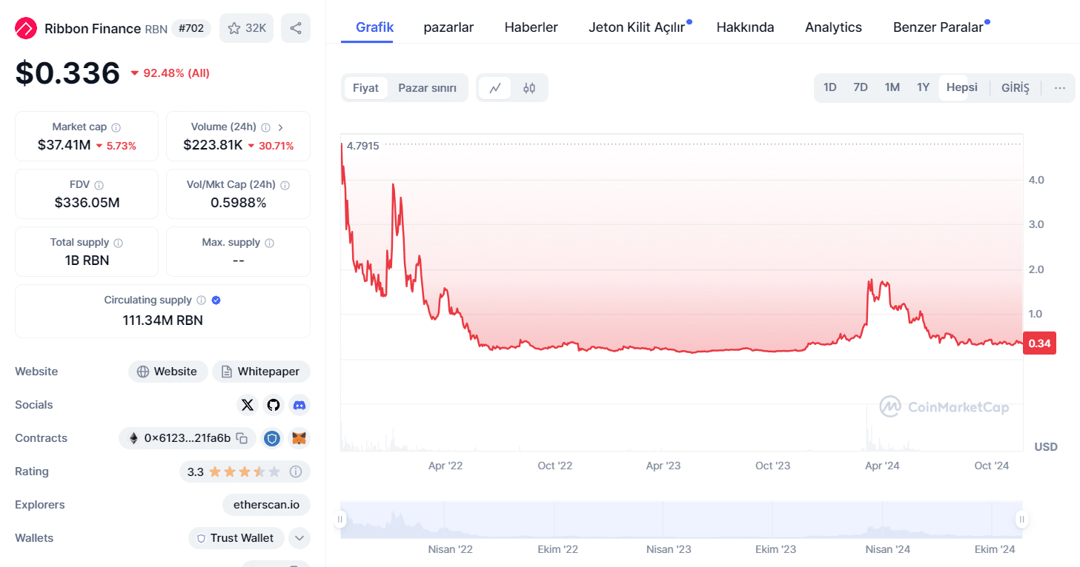Add token via MetaMask fox icon
Image resolution: width=1080 pixels, height=567 pixels.
[x=299, y=438]
